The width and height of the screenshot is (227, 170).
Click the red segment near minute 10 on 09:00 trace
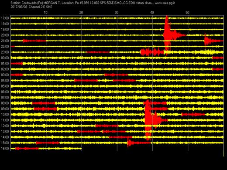[45, 109]
